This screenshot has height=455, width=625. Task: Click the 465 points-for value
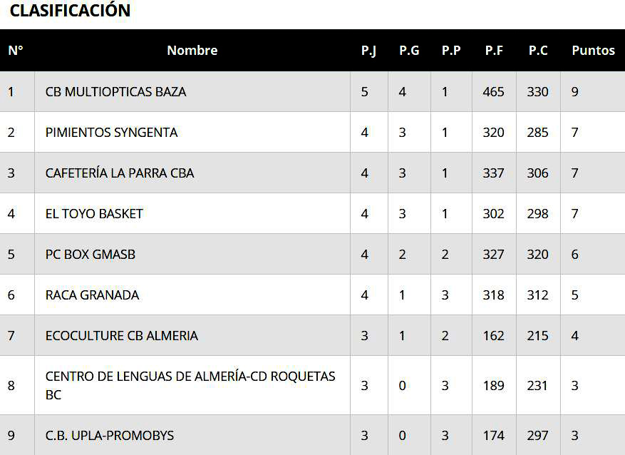coord(493,92)
